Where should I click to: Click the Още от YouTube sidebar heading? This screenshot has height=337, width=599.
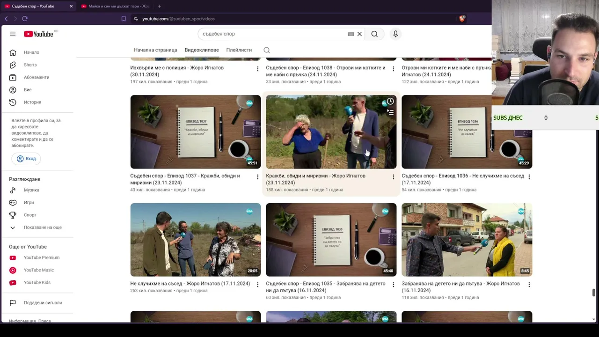pyautogui.click(x=28, y=247)
